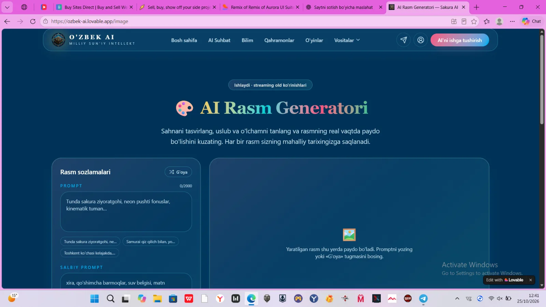Image resolution: width=546 pixels, height=307 pixels.
Task: Select the Tunda sakura ziyoratgohi suggestion chip
Action: 90,242
